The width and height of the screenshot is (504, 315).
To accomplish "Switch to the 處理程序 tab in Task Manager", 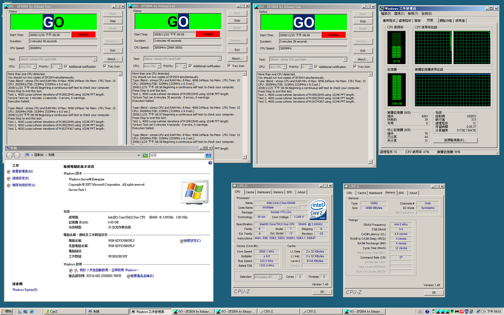I will 405,21.
